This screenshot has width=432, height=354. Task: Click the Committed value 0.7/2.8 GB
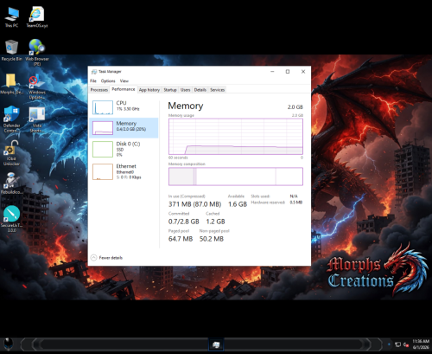(x=184, y=222)
